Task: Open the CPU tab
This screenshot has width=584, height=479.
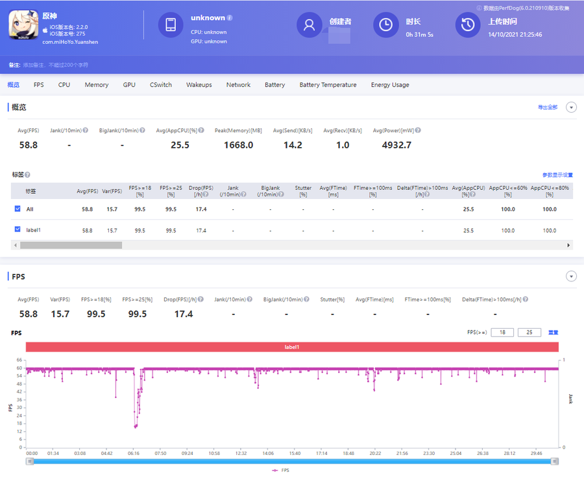Action: click(x=64, y=85)
